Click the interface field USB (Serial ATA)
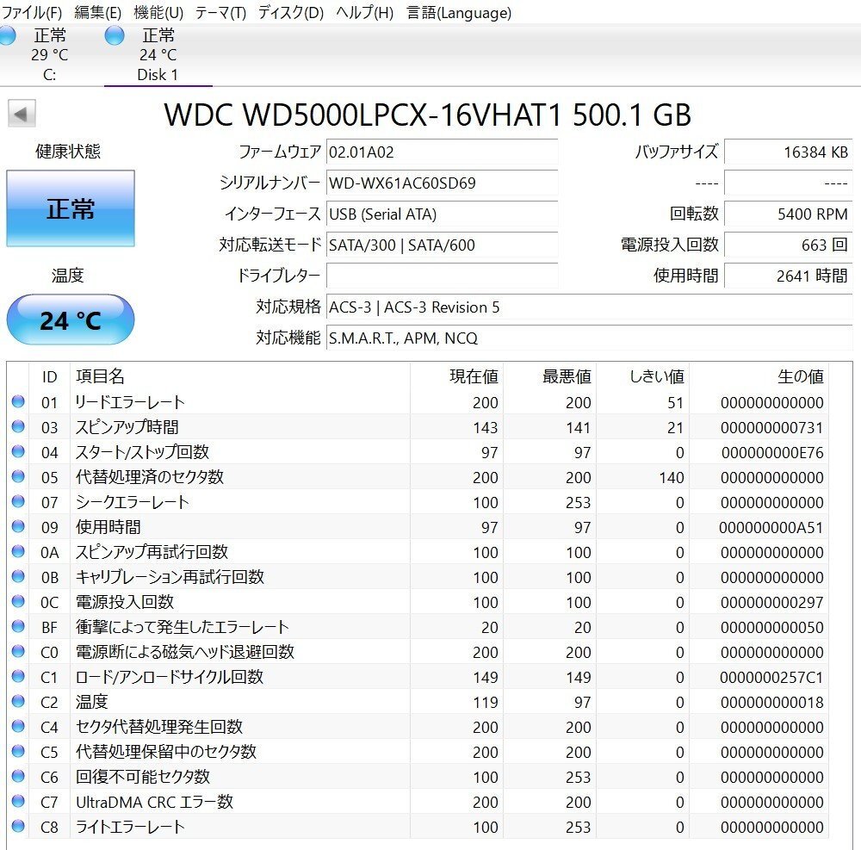Image resolution: width=861 pixels, height=850 pixels. [x=442, y=214]
